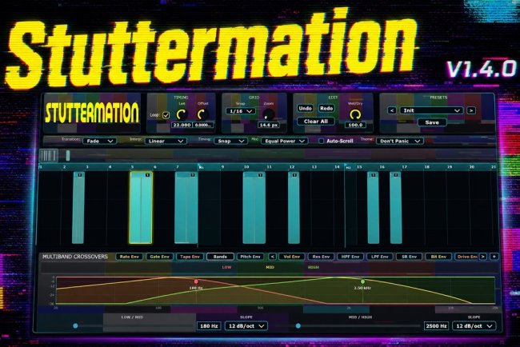This screenshot has height=347, width=520.
Task: Open Mid/High slope 12 dB/oct dropdown
Action: 474,326
